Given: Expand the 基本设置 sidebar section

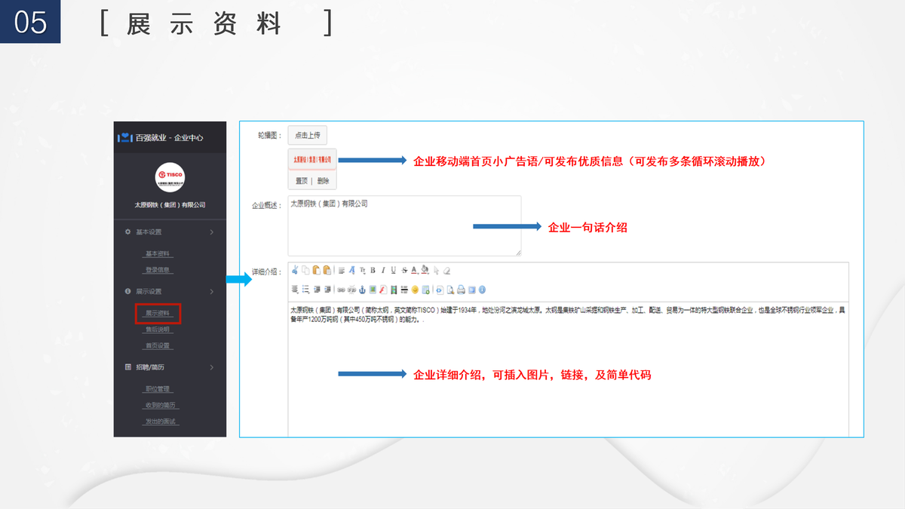Looking at the screenshot, I should pyautogui.click(x=170, y=232).
